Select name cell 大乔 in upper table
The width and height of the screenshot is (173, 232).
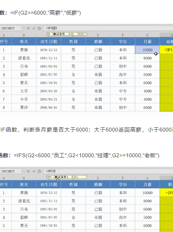(x=24, y=91)
